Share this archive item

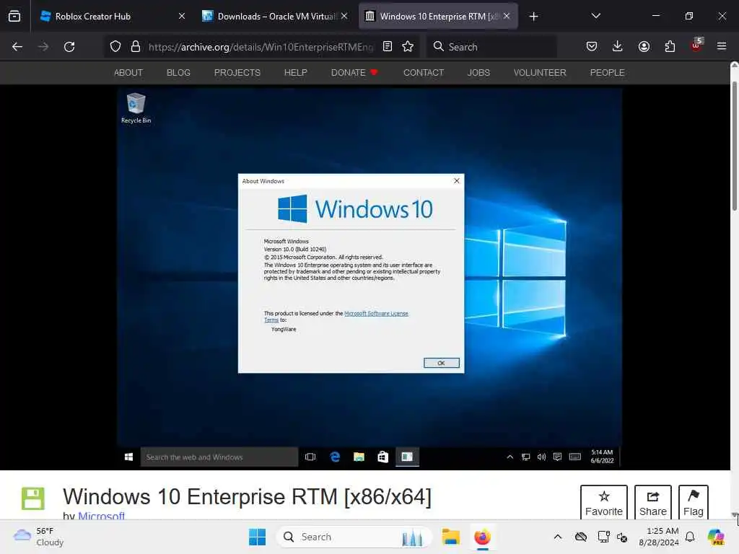(x=652, y=503)
